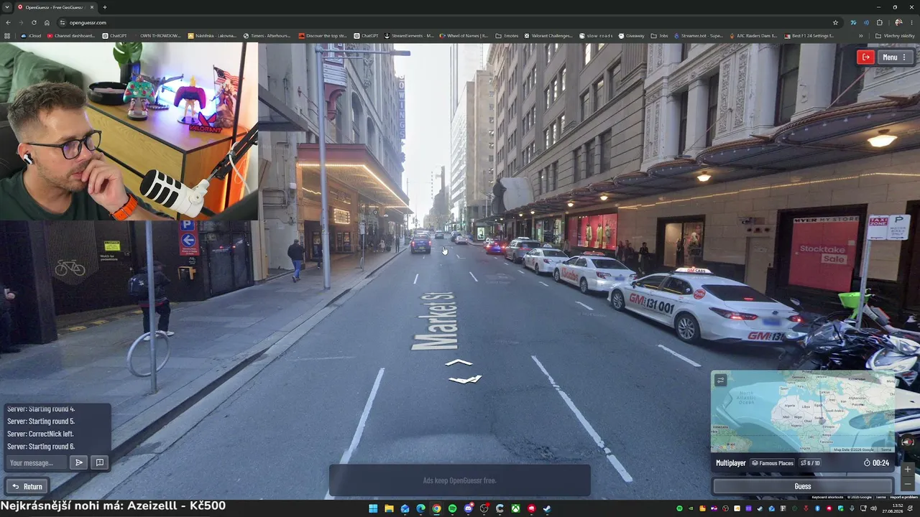Zoom out Street View with minus button
The image size is (920, 517).
click(908, 483)
